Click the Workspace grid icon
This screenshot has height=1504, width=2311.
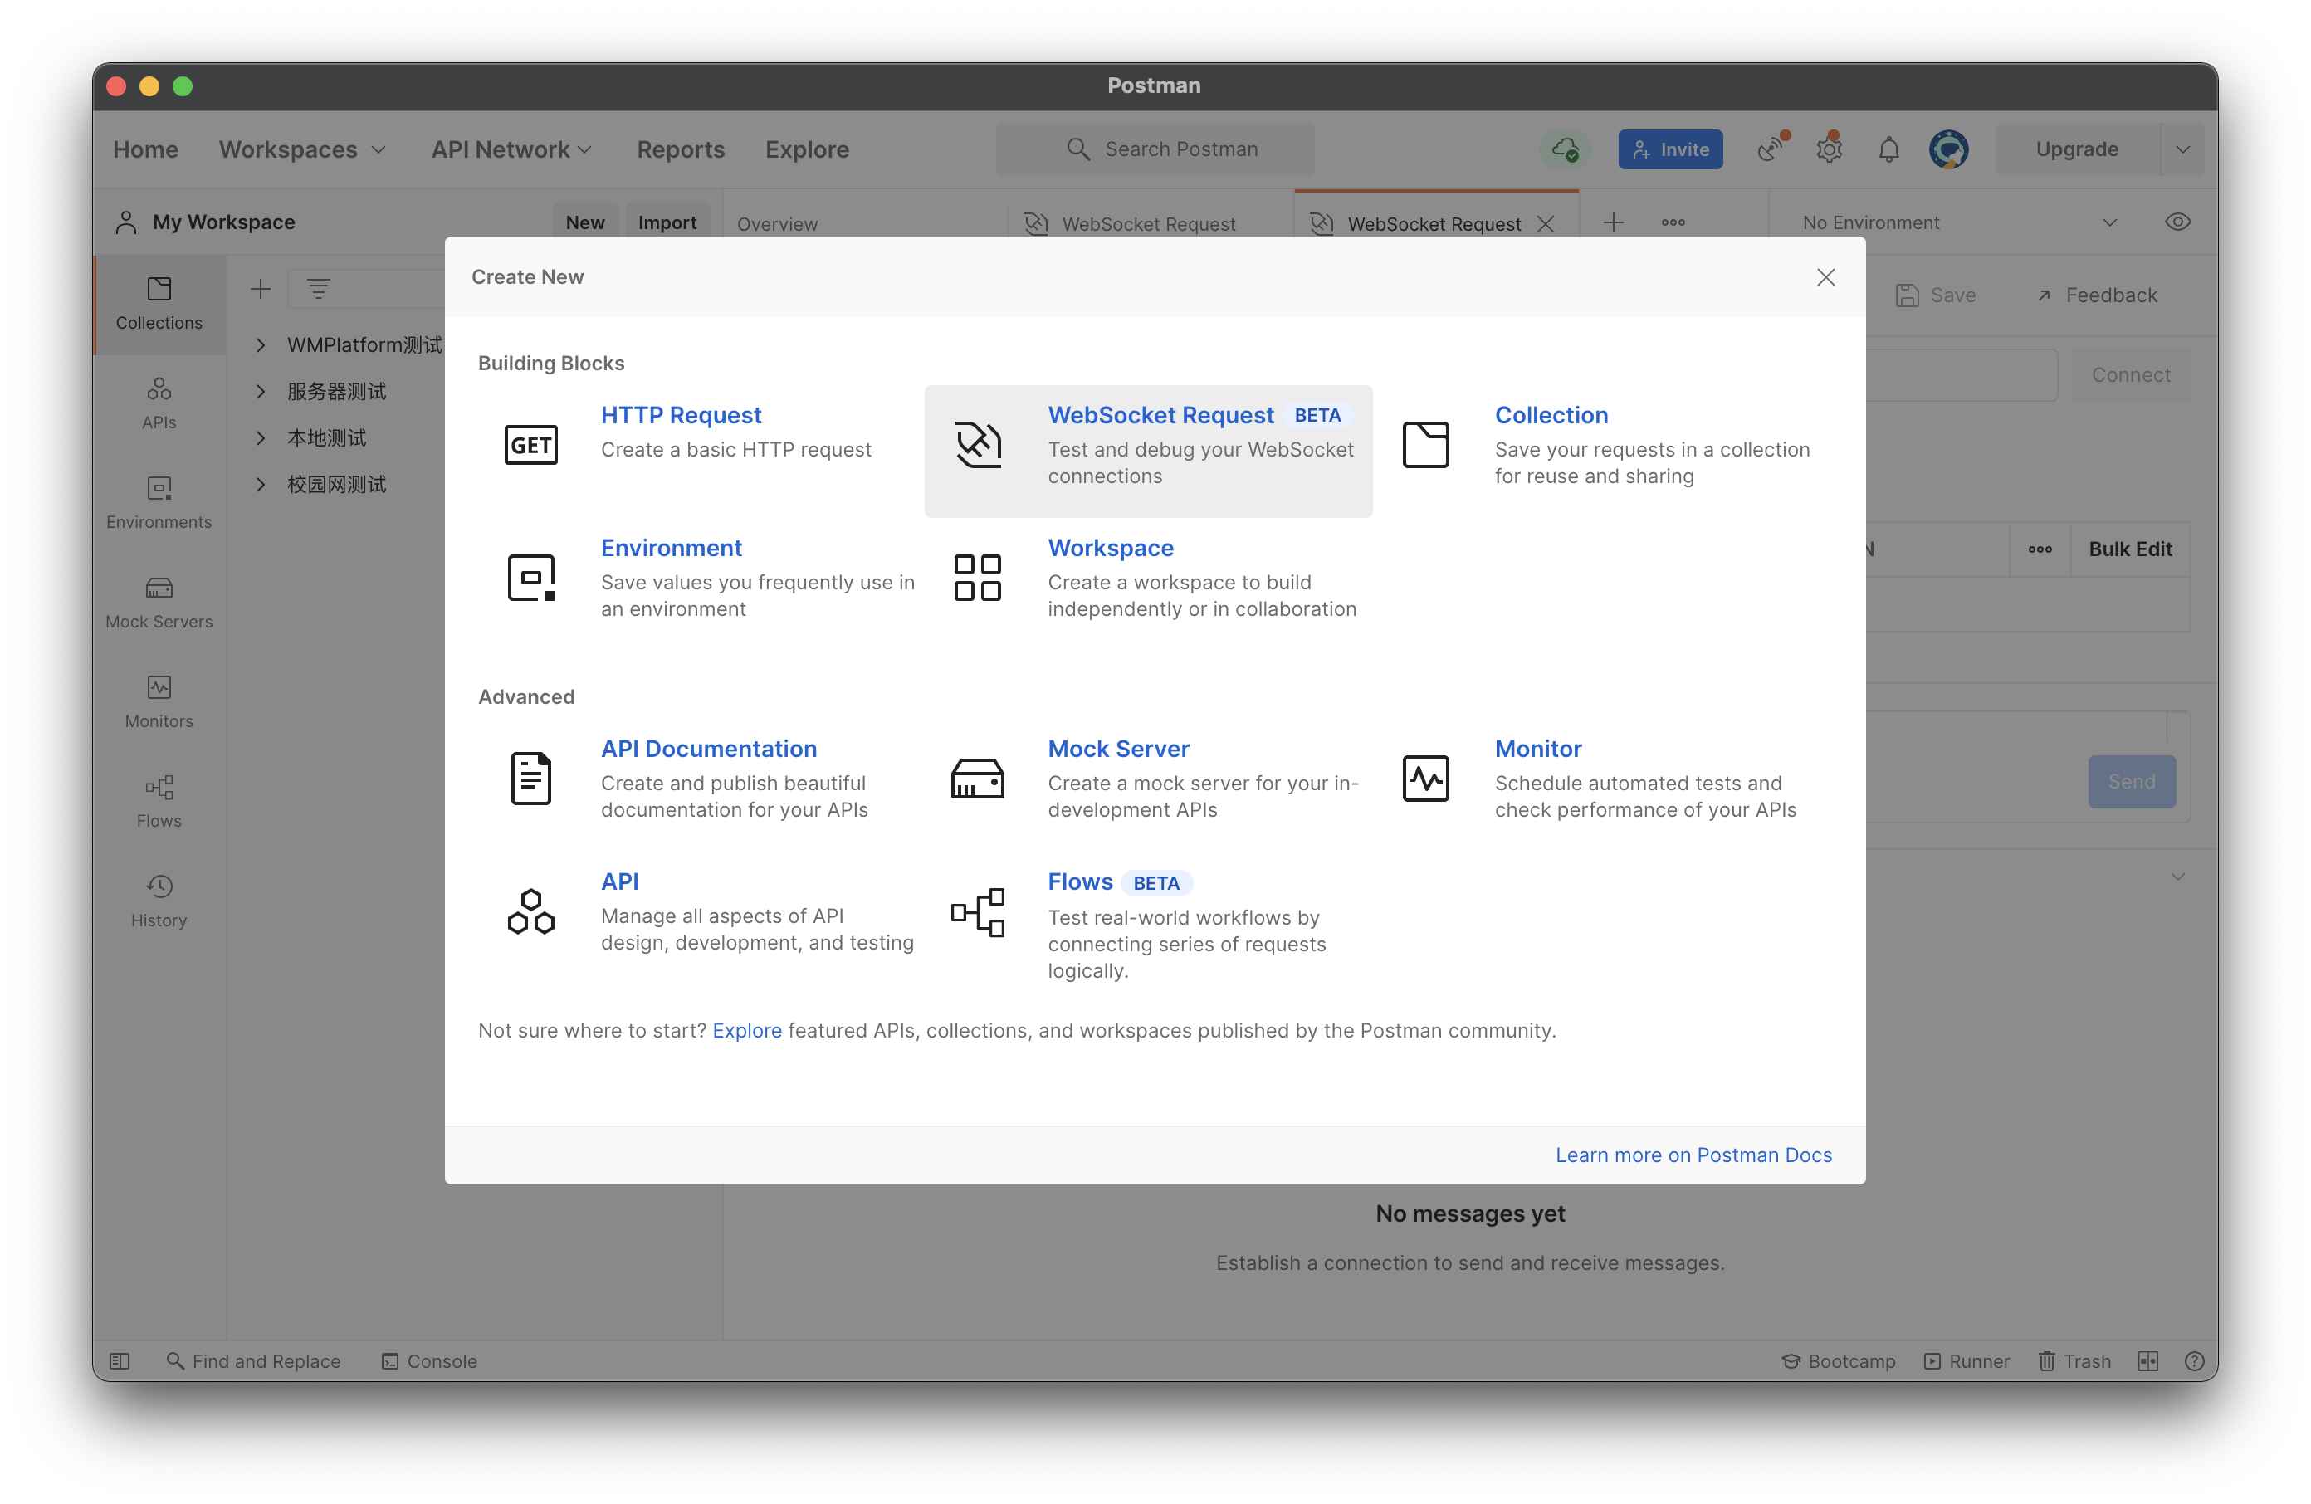tap(978, 578)
